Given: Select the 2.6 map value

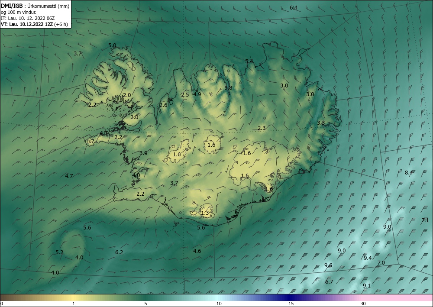Looking at the screenshot, I should coord(163,105).
